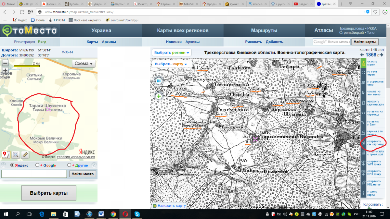Open the "Условия использования" link on Yandex map
The height and width of the screenshot is (219, 390).
[76, 157]
